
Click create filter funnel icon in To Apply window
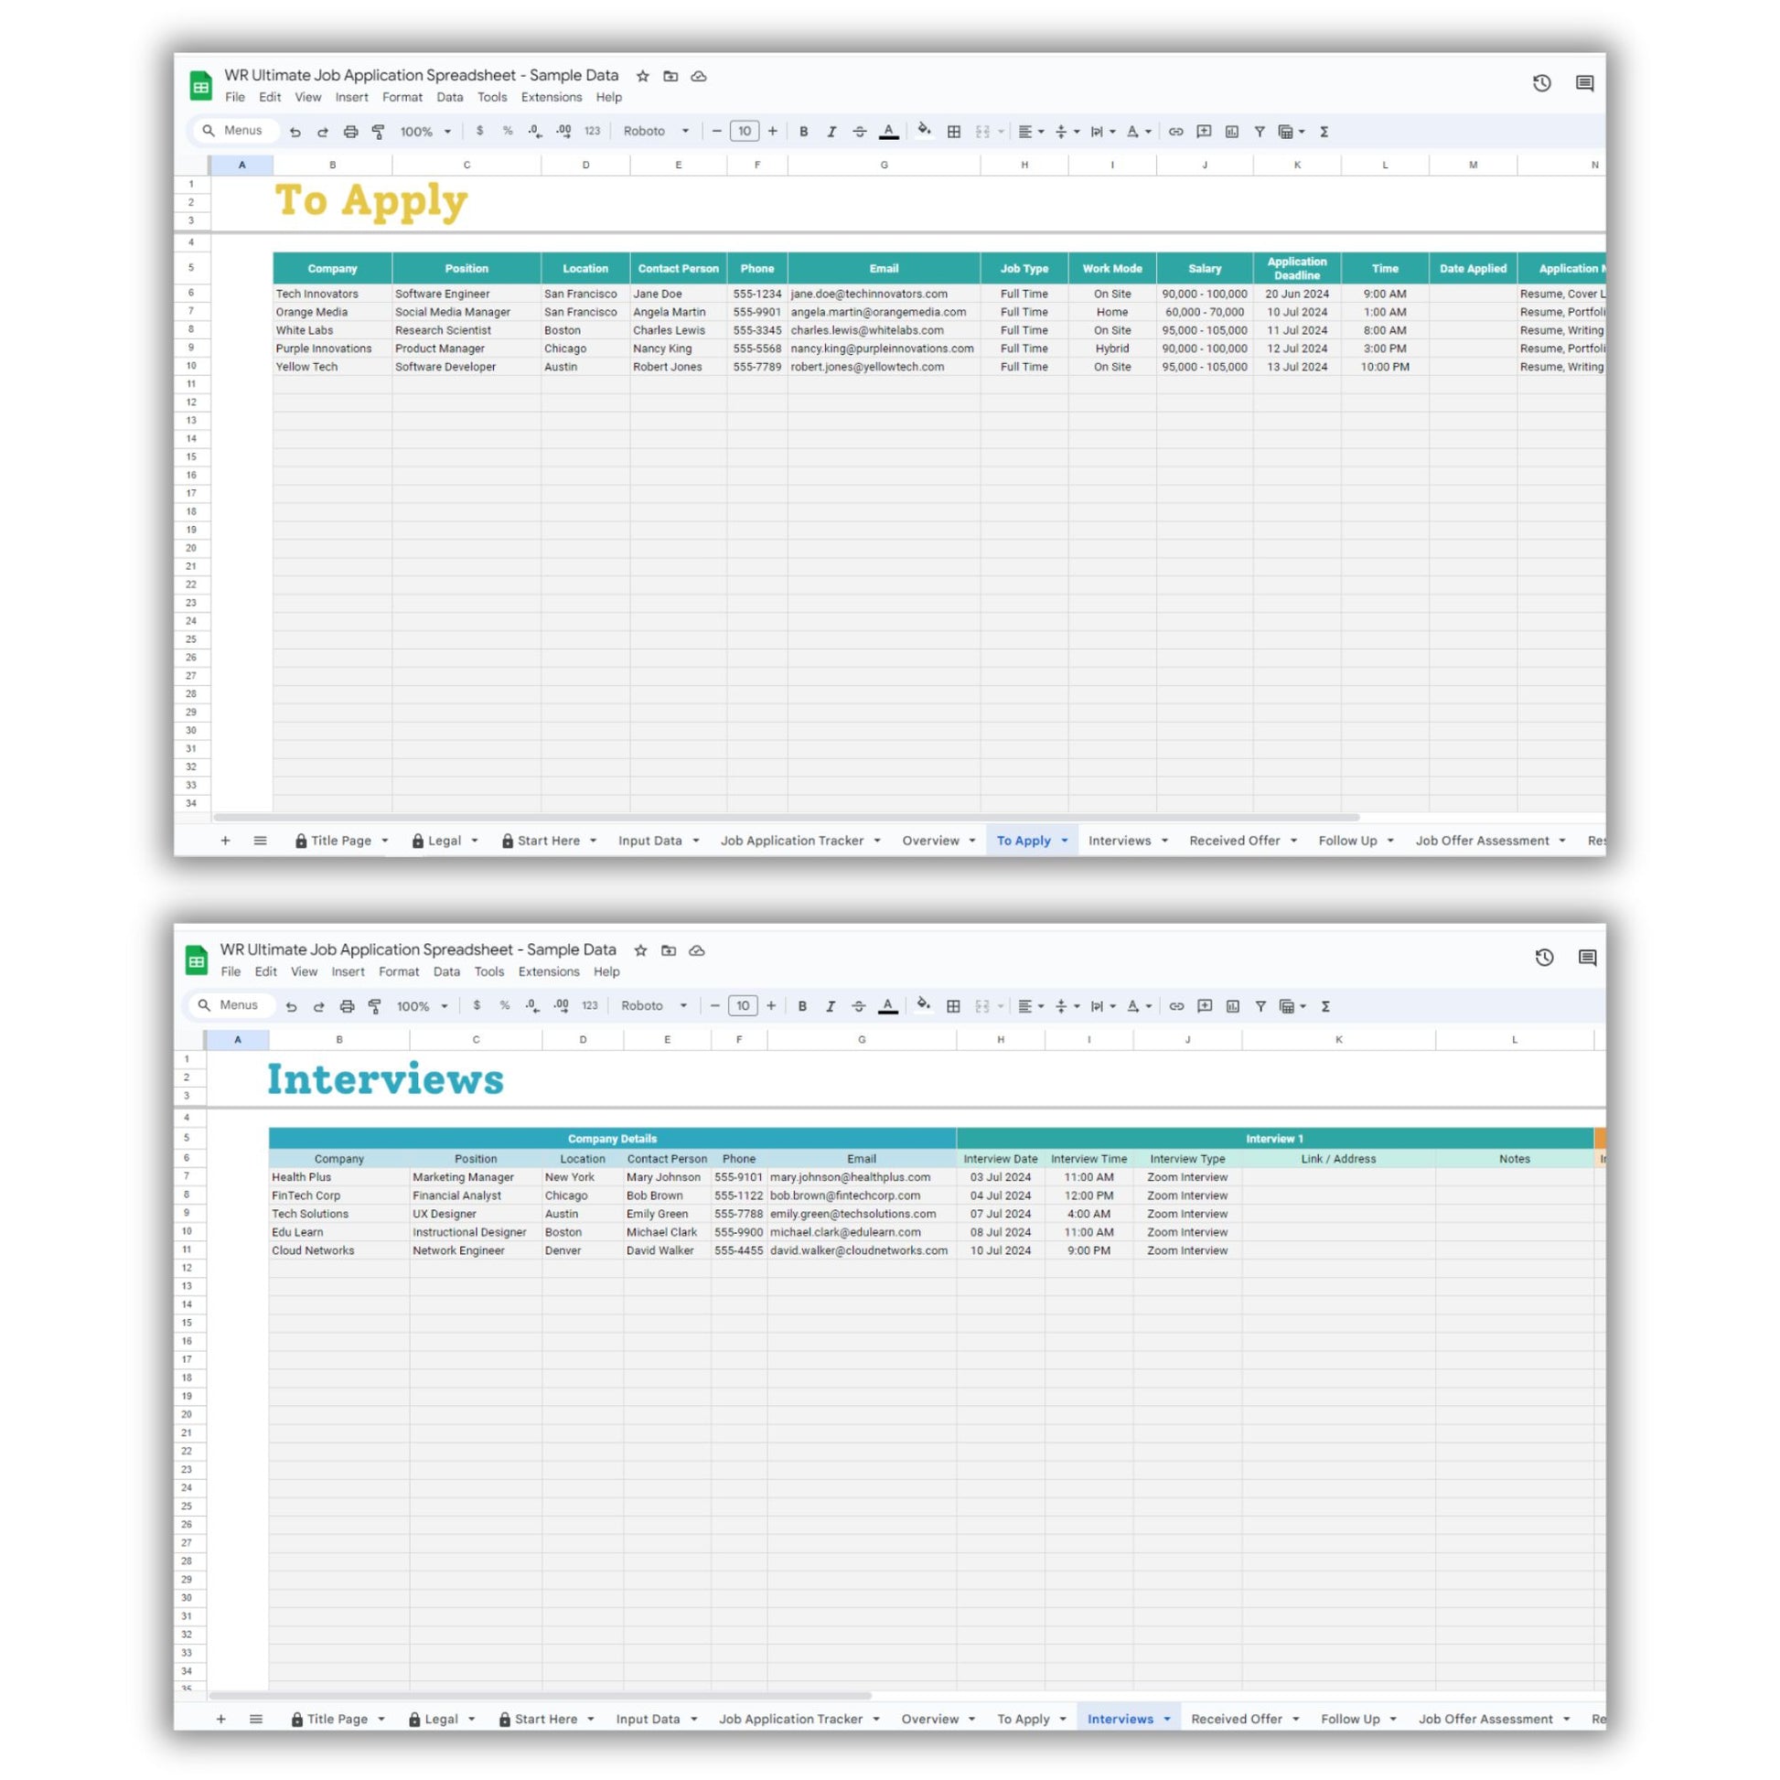pyautogui.click(x=1260, y=132)
